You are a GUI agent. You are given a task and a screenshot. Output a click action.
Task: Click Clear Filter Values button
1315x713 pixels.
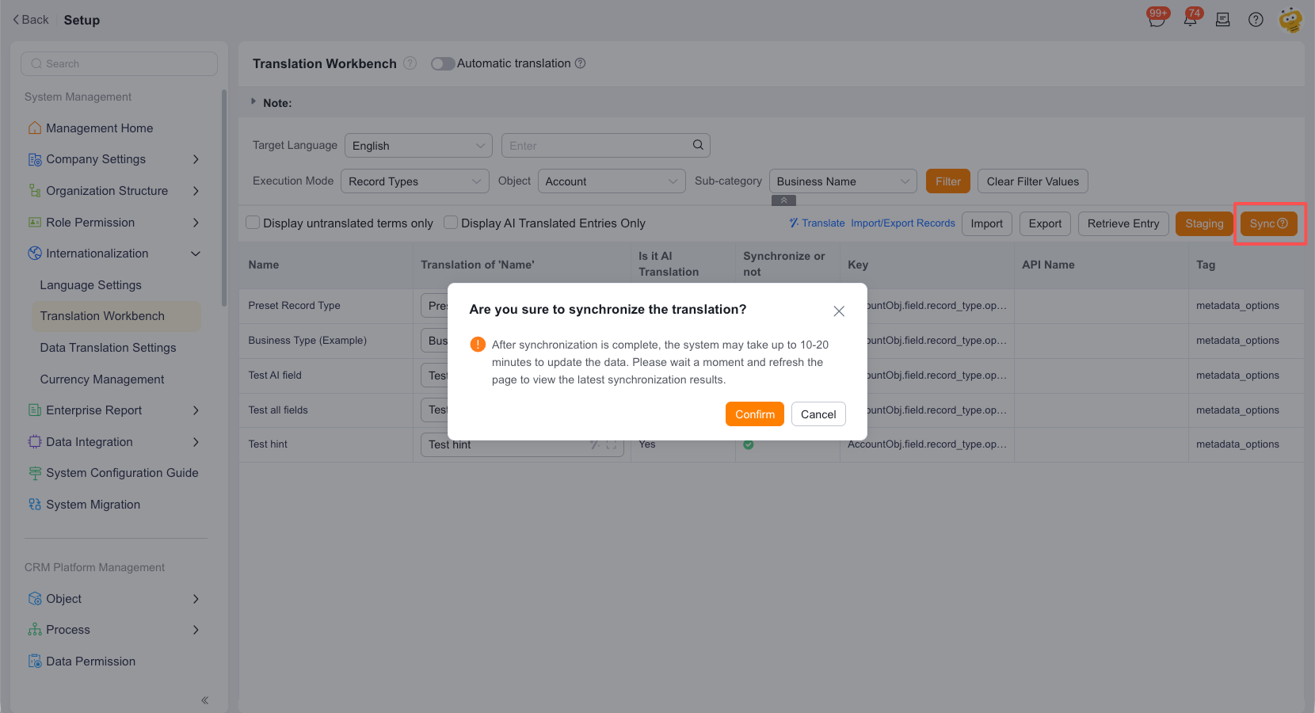coord(1033,181)
